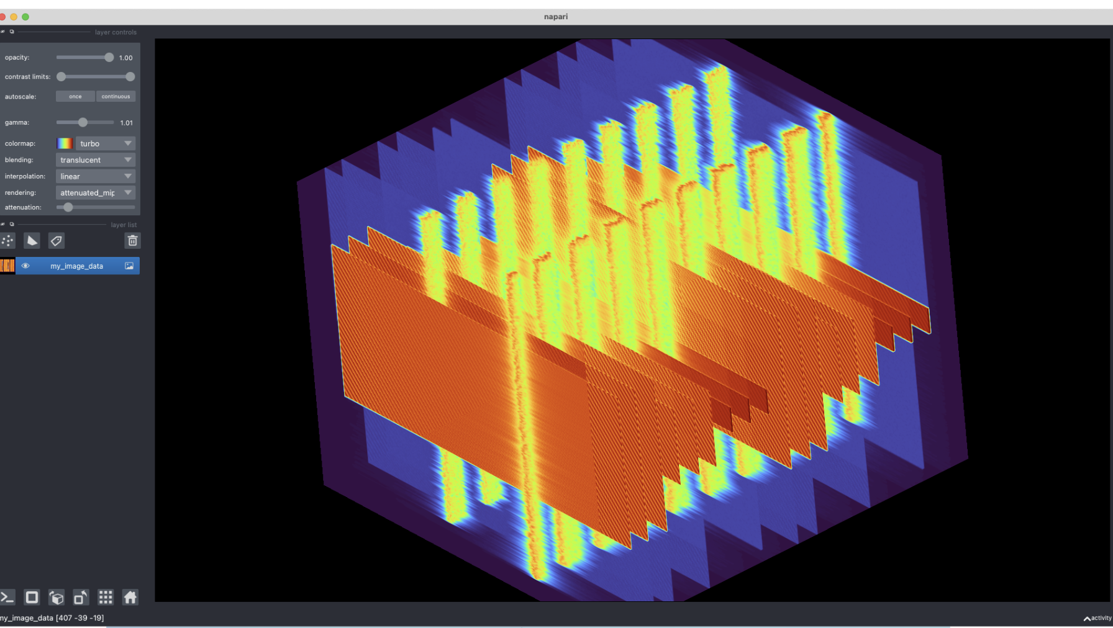Float the layer controls dock panel

pyautogui.click(x=12, y=32)
